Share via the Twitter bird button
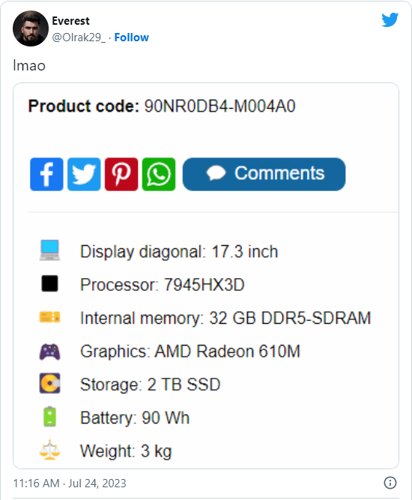The width and height of the screenshot is (412, 500). click(84, 174)
